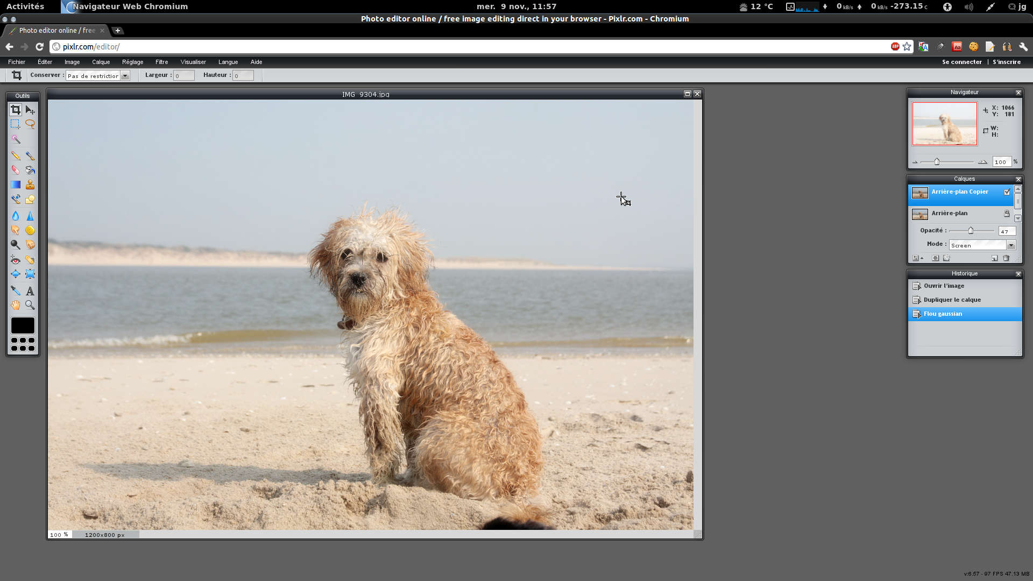Open the Filtre menu

point(161,62)
